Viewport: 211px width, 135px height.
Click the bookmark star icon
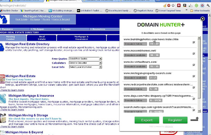pyautogui.click(x=173, y=6)
